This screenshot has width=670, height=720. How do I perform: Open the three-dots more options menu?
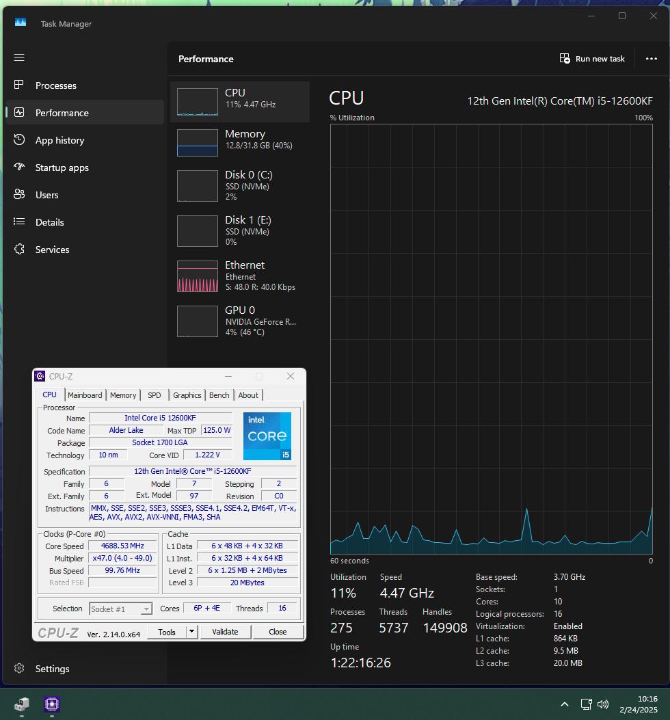click(x=651, y=59)
